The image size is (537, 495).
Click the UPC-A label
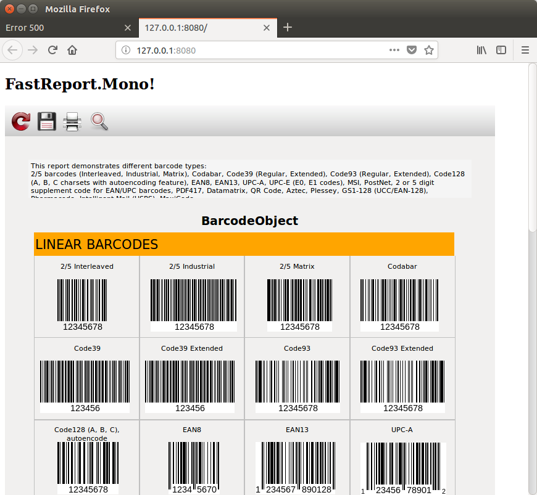[x=402, y=430]
